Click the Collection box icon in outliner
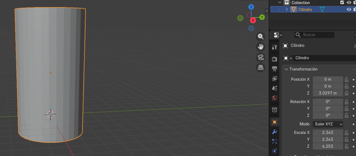356x156 pixels. [287, 3]
